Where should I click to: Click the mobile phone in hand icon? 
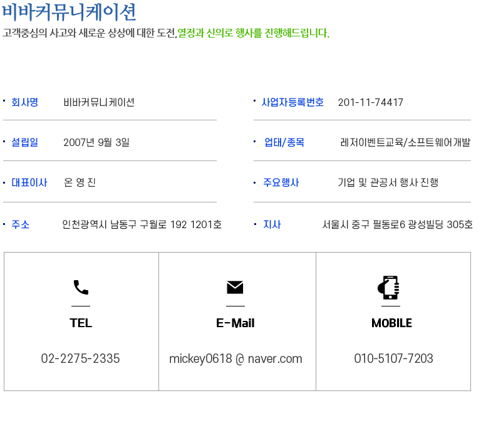coord(388,287)
